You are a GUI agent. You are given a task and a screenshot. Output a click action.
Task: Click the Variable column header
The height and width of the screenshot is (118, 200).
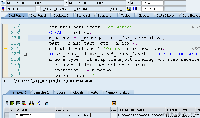point(36,110)
